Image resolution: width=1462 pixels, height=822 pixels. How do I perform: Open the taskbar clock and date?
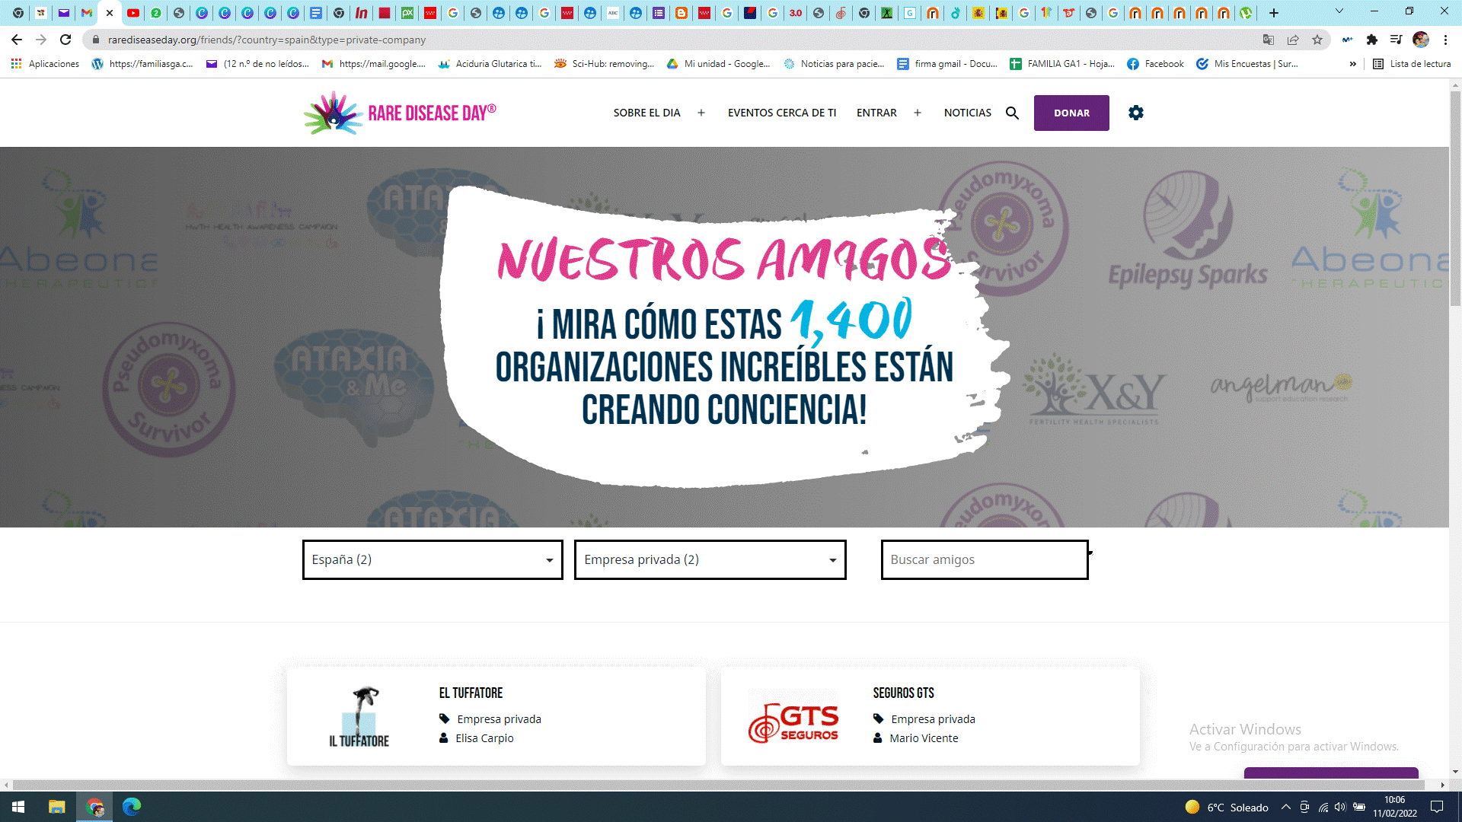click(1395, 807)
